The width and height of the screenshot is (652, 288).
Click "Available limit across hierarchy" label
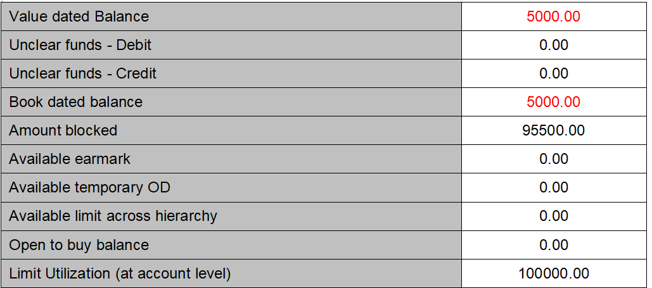[113, 216]
